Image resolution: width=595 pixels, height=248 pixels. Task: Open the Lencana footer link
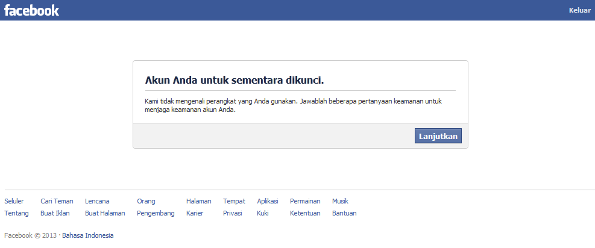pyautogui.click(x=97, y=201)
